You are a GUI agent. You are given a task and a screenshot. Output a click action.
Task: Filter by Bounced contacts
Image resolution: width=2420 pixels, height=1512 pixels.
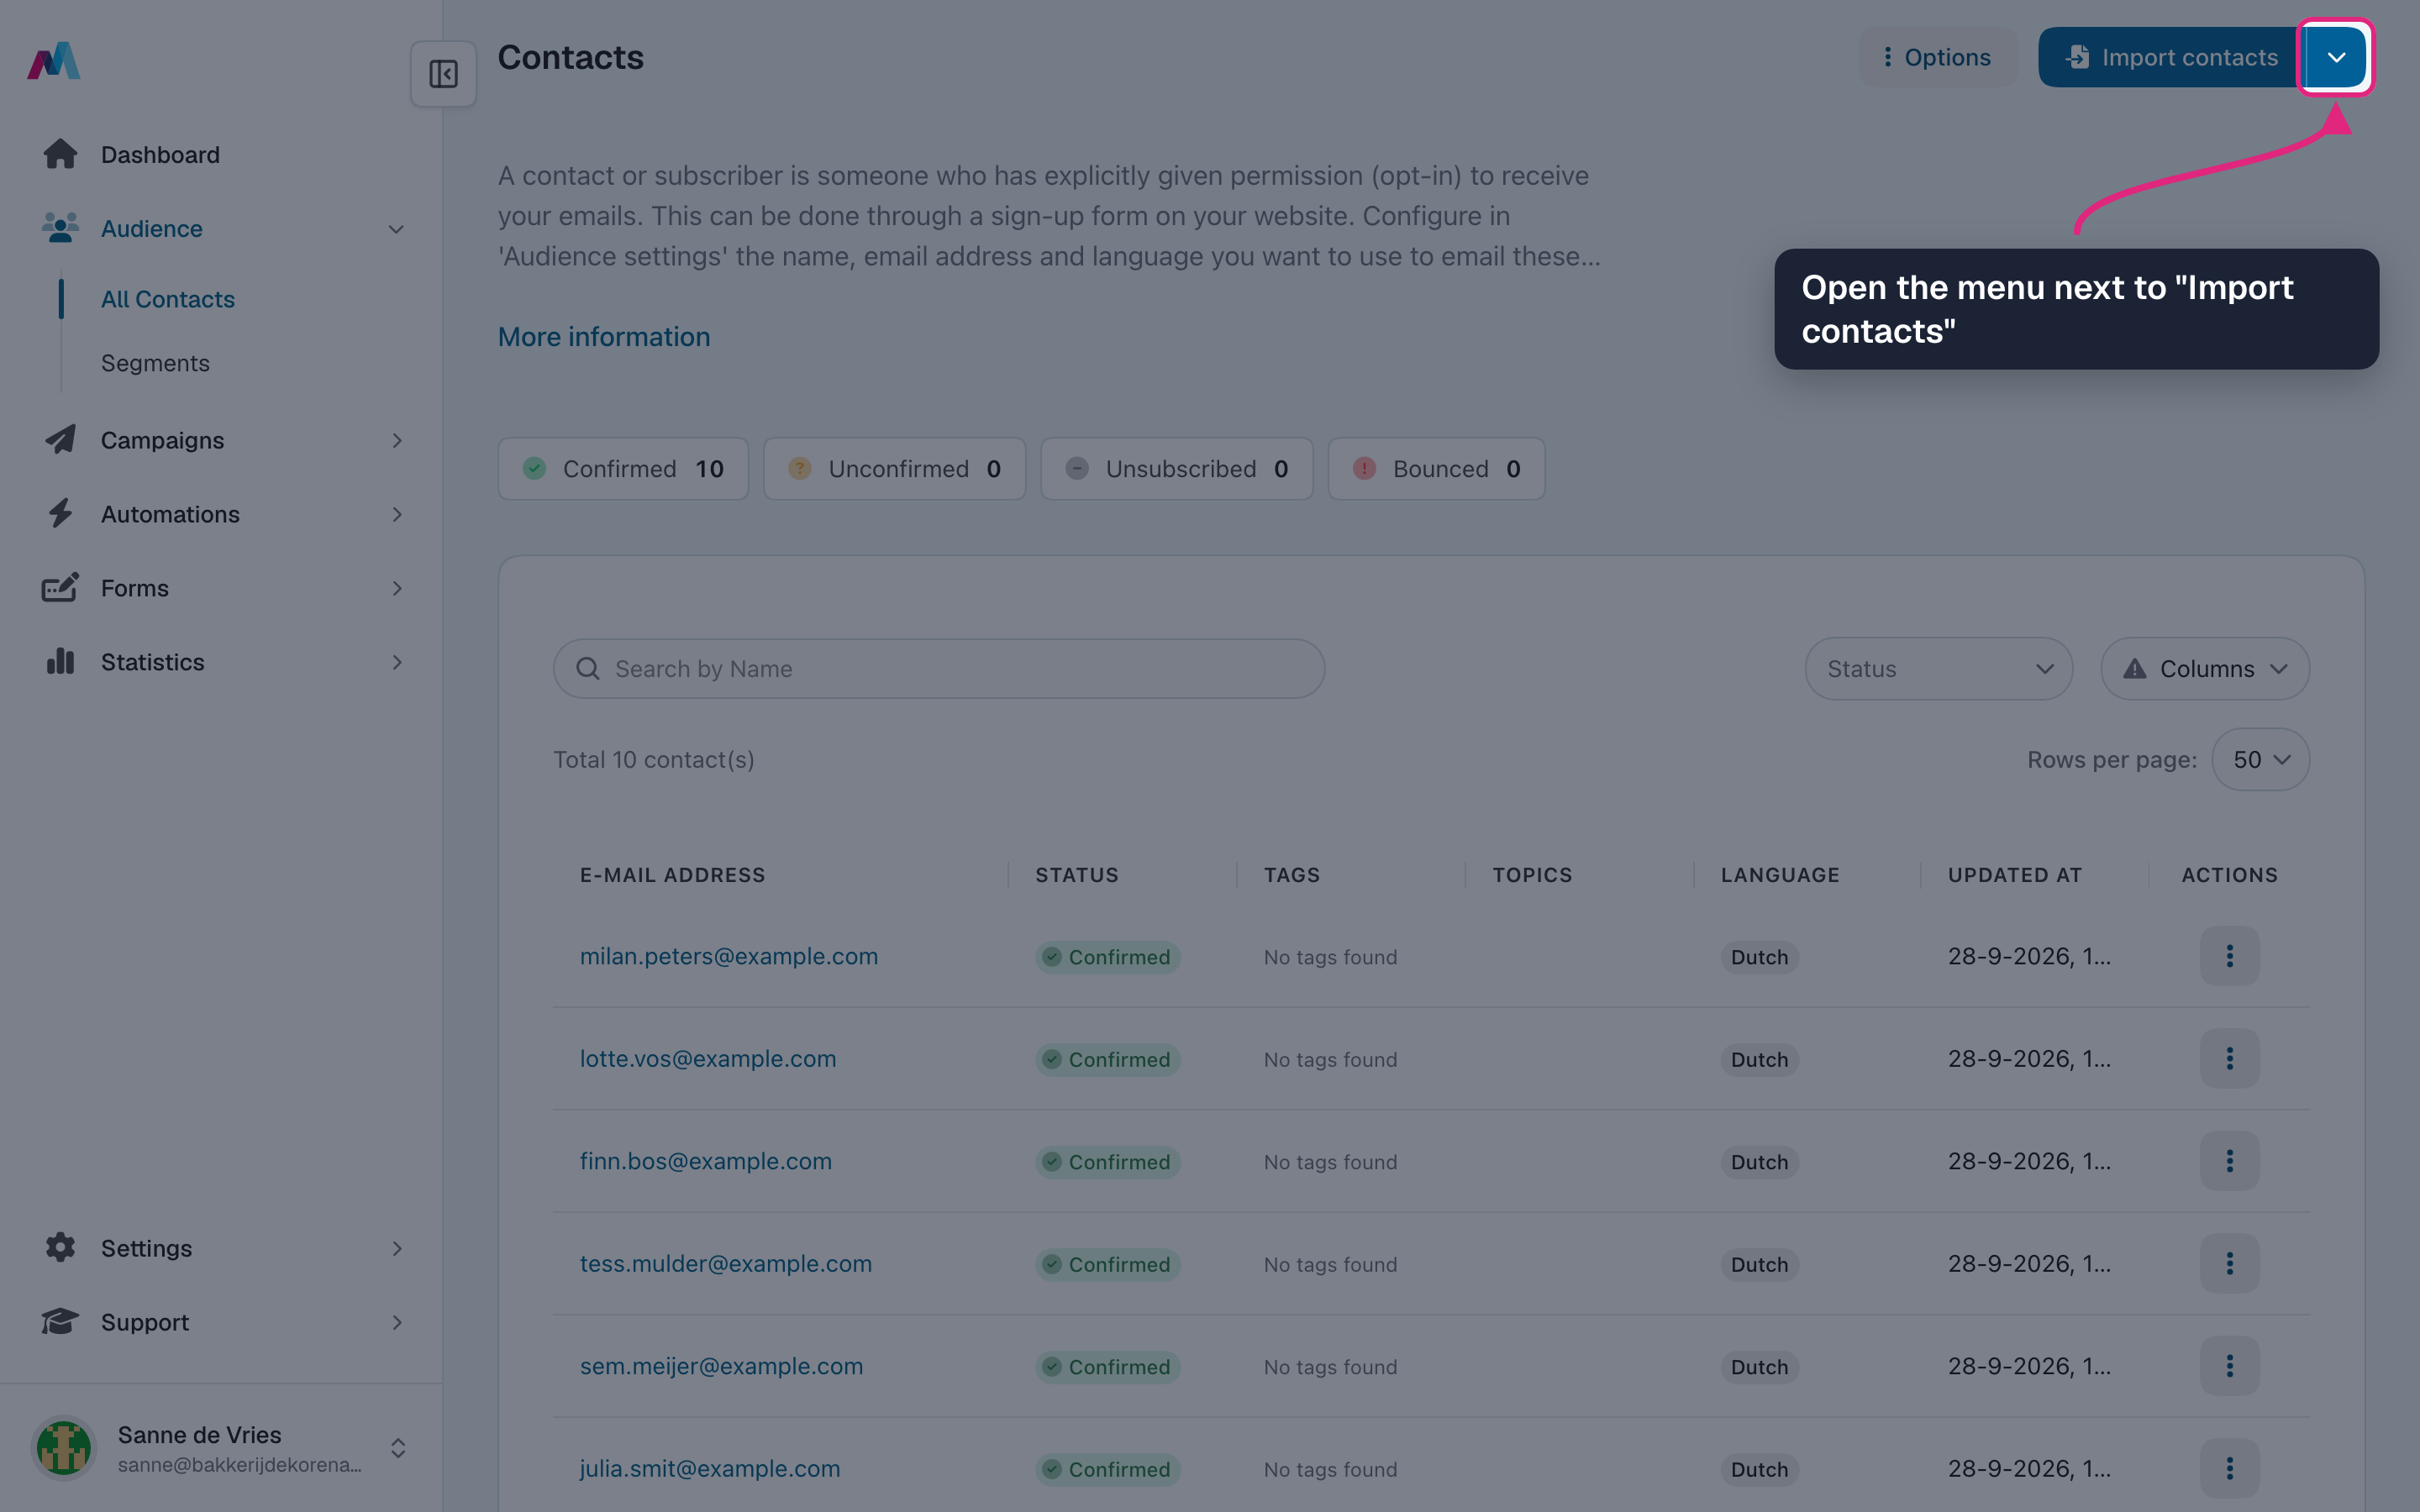[x=1436, y=469]
